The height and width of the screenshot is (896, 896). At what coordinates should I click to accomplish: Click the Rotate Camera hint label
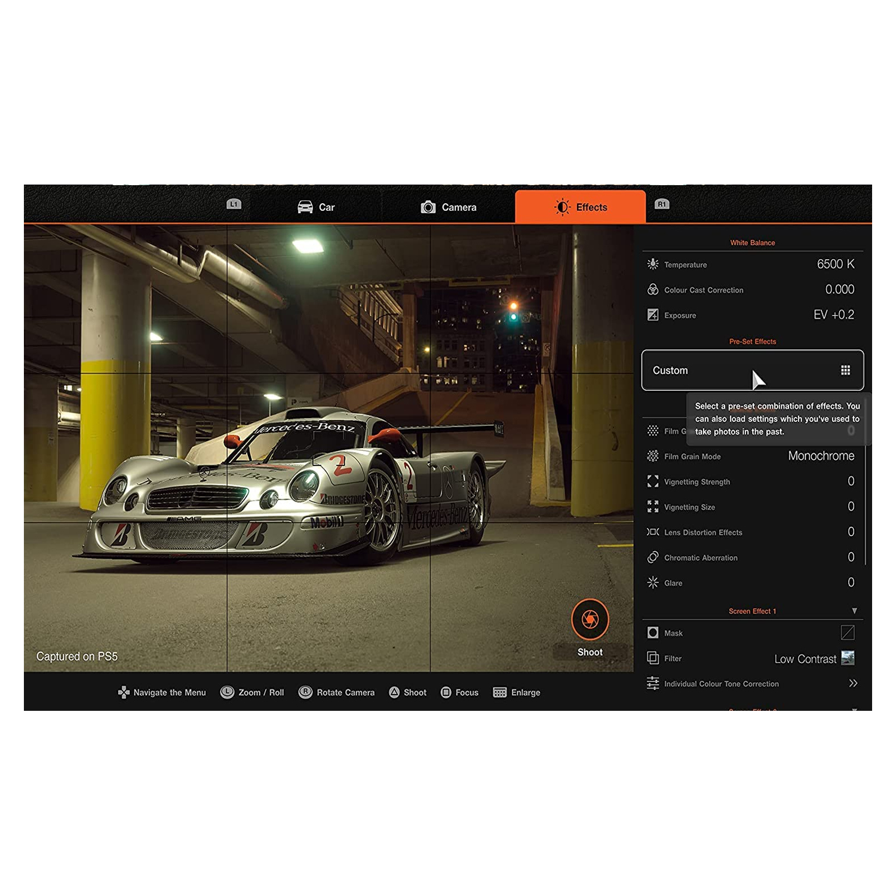pyautogui.click(x=346, y=692)
